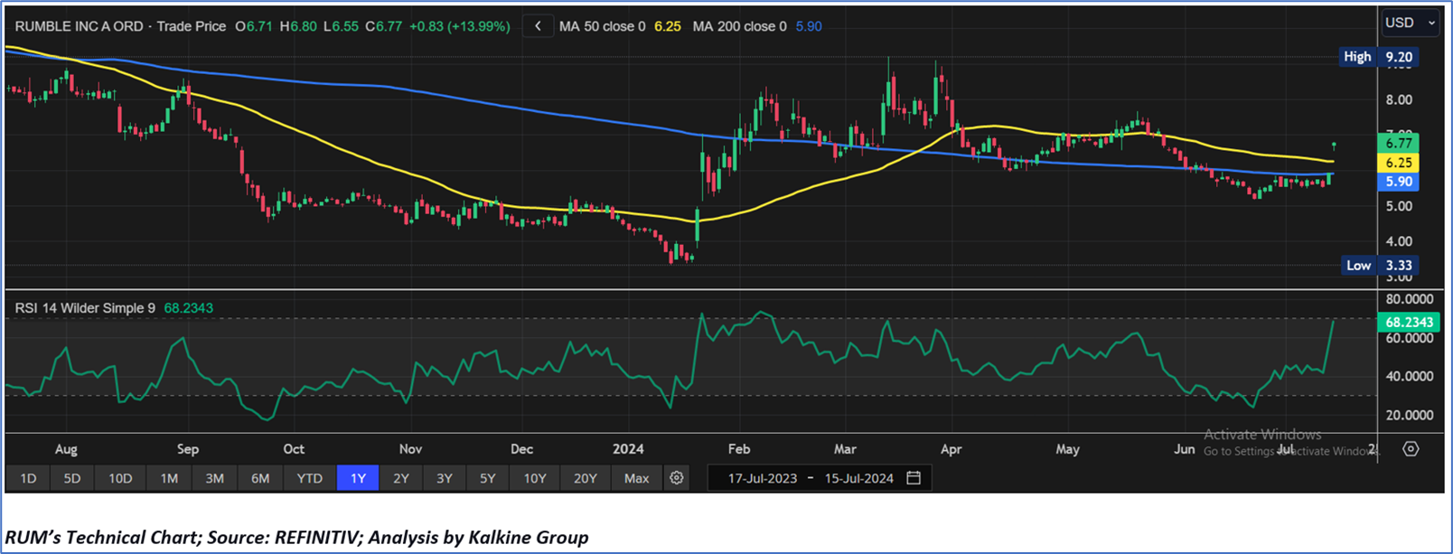Click the MA 200 close indicator label
The height and width of the screenshot is (554, 1453).
(739, 27)
